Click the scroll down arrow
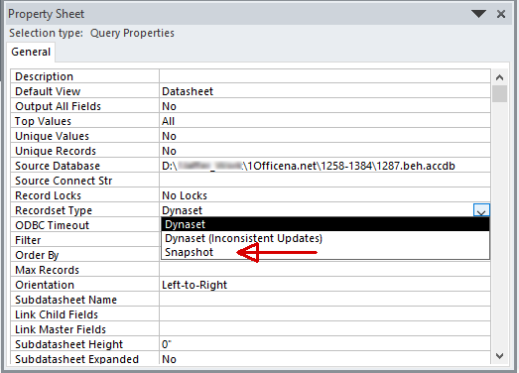 click(500, 356)
